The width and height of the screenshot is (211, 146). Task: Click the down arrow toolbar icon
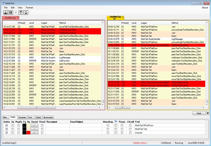(26, 12)
